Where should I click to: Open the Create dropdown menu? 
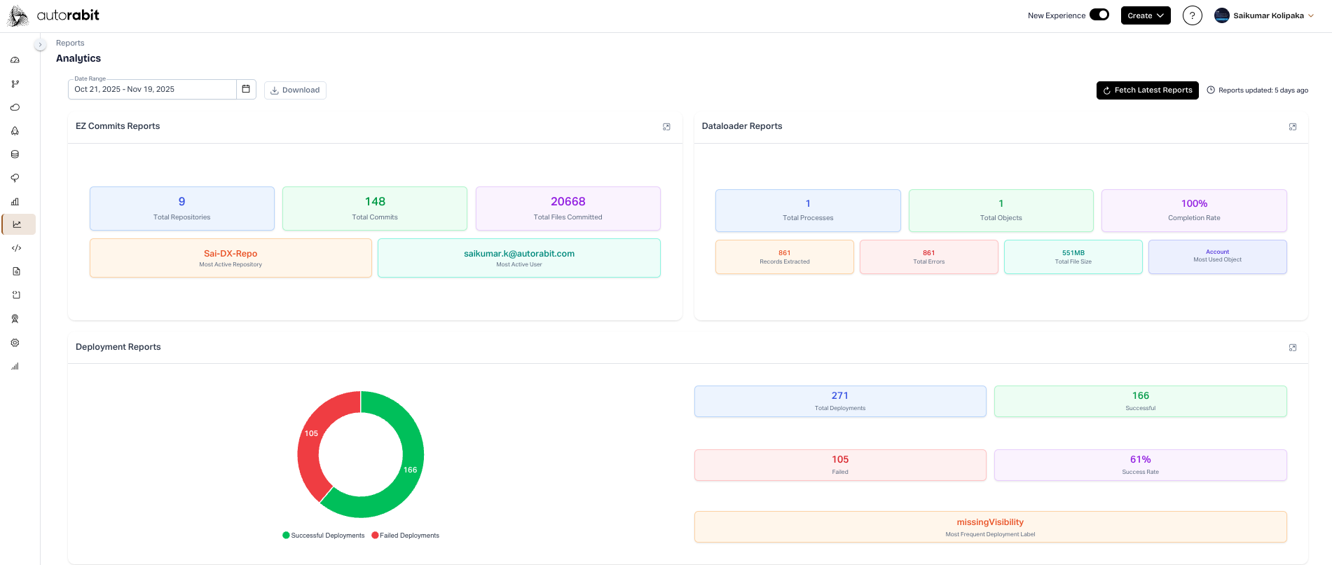(1145, 15)
